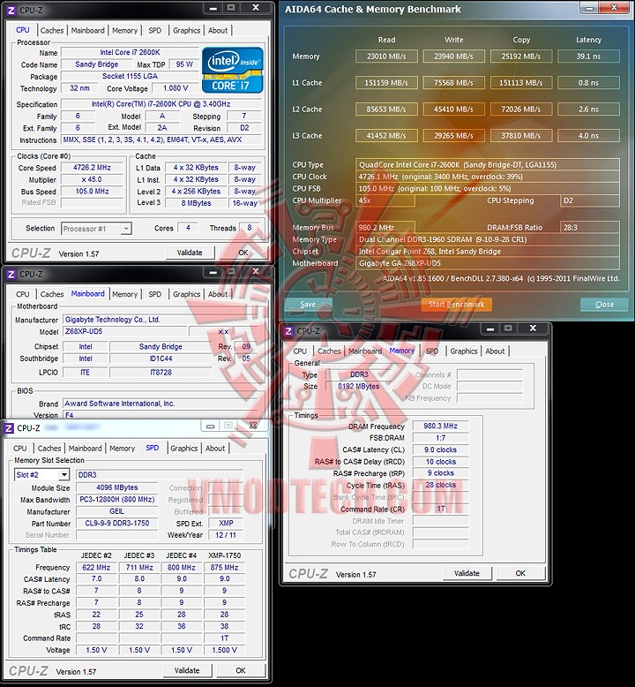Select About tab in the SPD CPU-Z window
Viewport: 635px width, 687px height.
click(215, 449)
